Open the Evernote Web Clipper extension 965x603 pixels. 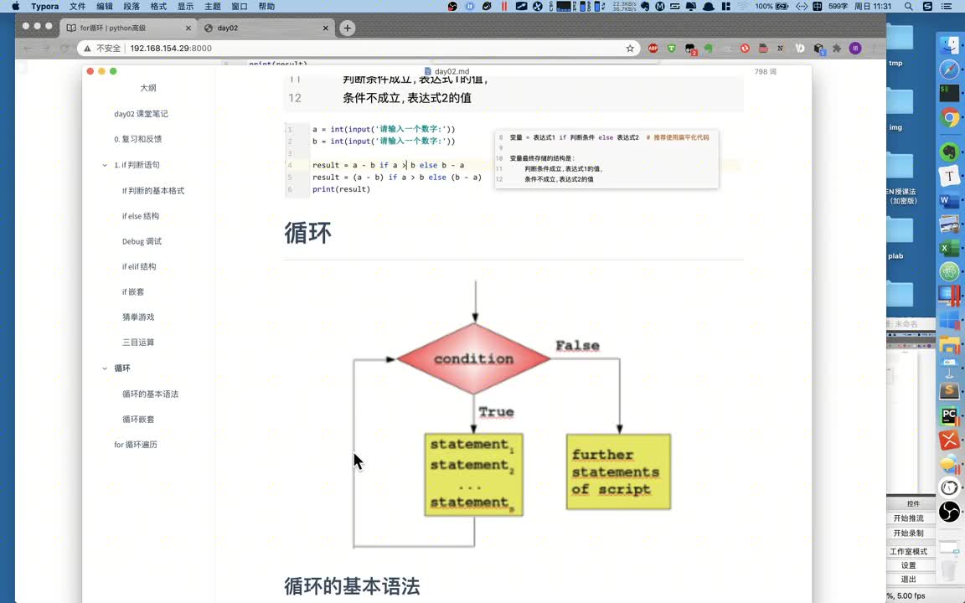pos(709,48)
